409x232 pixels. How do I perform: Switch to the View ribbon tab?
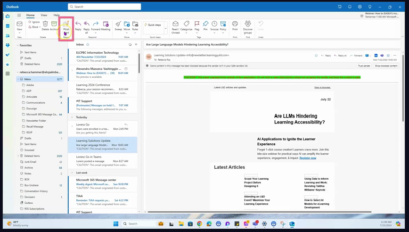point(44,15)
